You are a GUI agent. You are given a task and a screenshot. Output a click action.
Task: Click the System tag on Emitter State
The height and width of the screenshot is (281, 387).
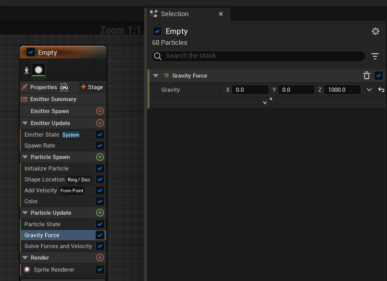[71, 135]
